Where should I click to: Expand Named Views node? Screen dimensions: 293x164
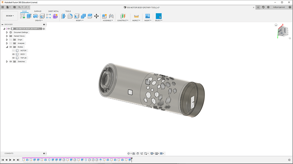(x=7, y=36)
